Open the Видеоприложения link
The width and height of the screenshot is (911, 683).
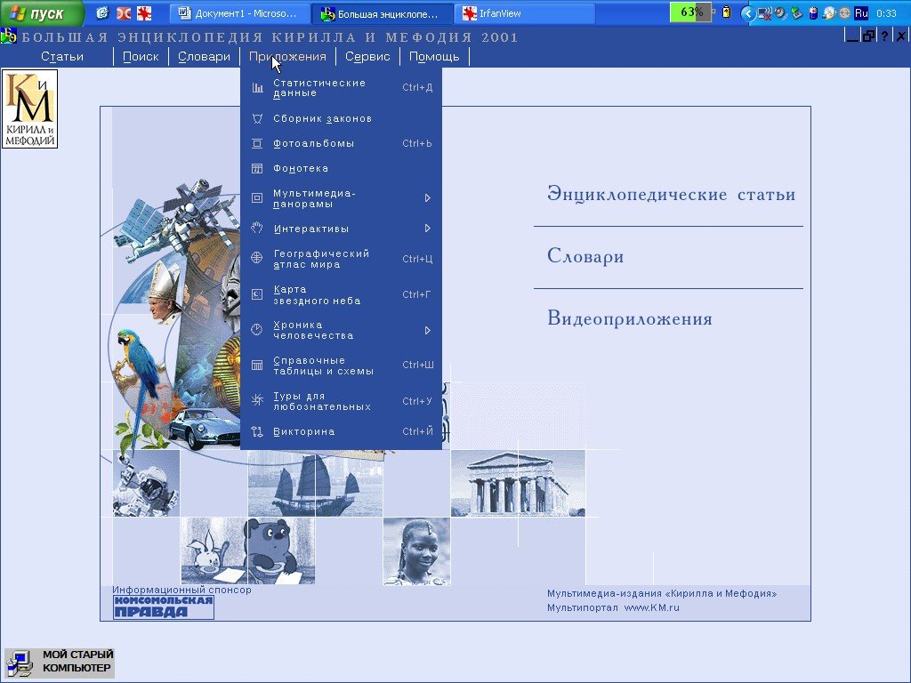[630, 319]
